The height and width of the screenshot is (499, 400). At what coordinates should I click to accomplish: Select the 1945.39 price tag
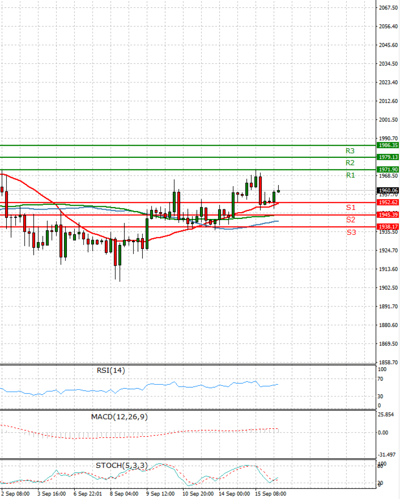coord(388,215)
